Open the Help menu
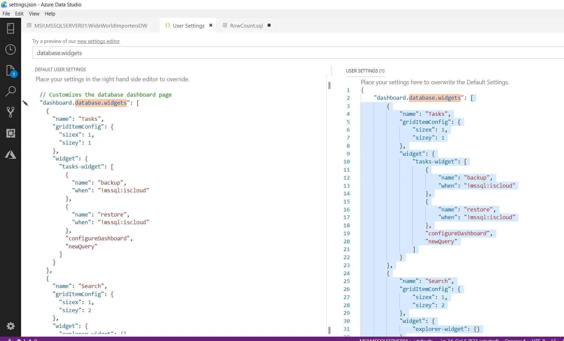Image resolution: width=564 pixels, height=341 pixels. (x=50, y=14)
